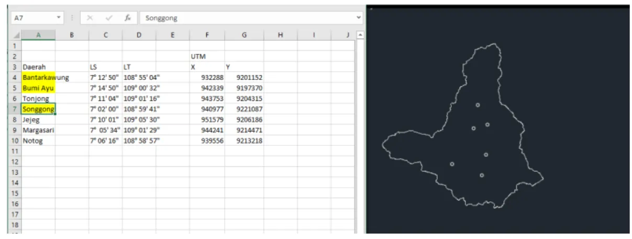632x239 pixels.
Task: Click the UTM header cell
Action: click(207, 56)
